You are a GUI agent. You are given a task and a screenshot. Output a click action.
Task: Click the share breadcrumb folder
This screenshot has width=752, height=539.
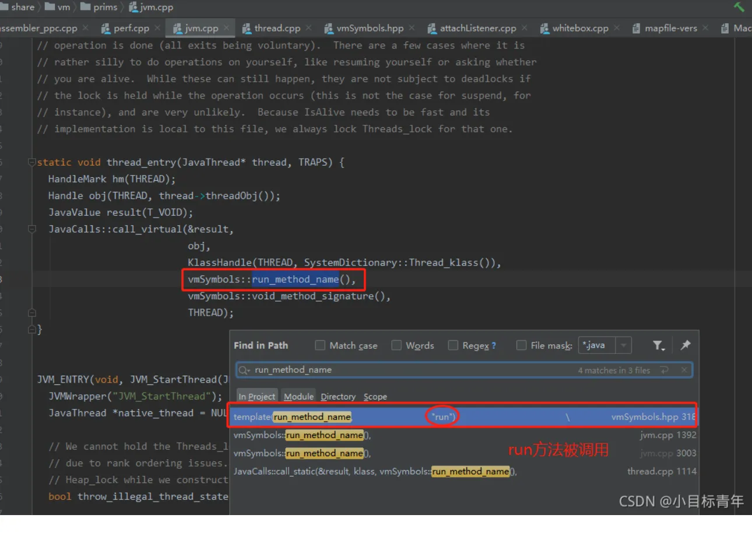click(x=17, y=7)
